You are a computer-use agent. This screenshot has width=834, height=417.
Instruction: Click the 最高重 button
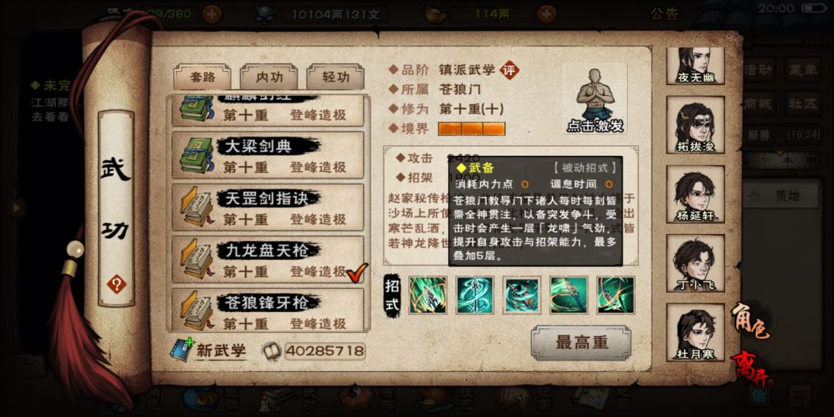tap(581, 343)
